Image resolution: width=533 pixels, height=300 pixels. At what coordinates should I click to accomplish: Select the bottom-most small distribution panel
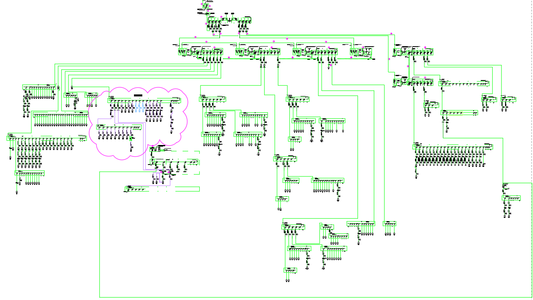pos(290,271)
